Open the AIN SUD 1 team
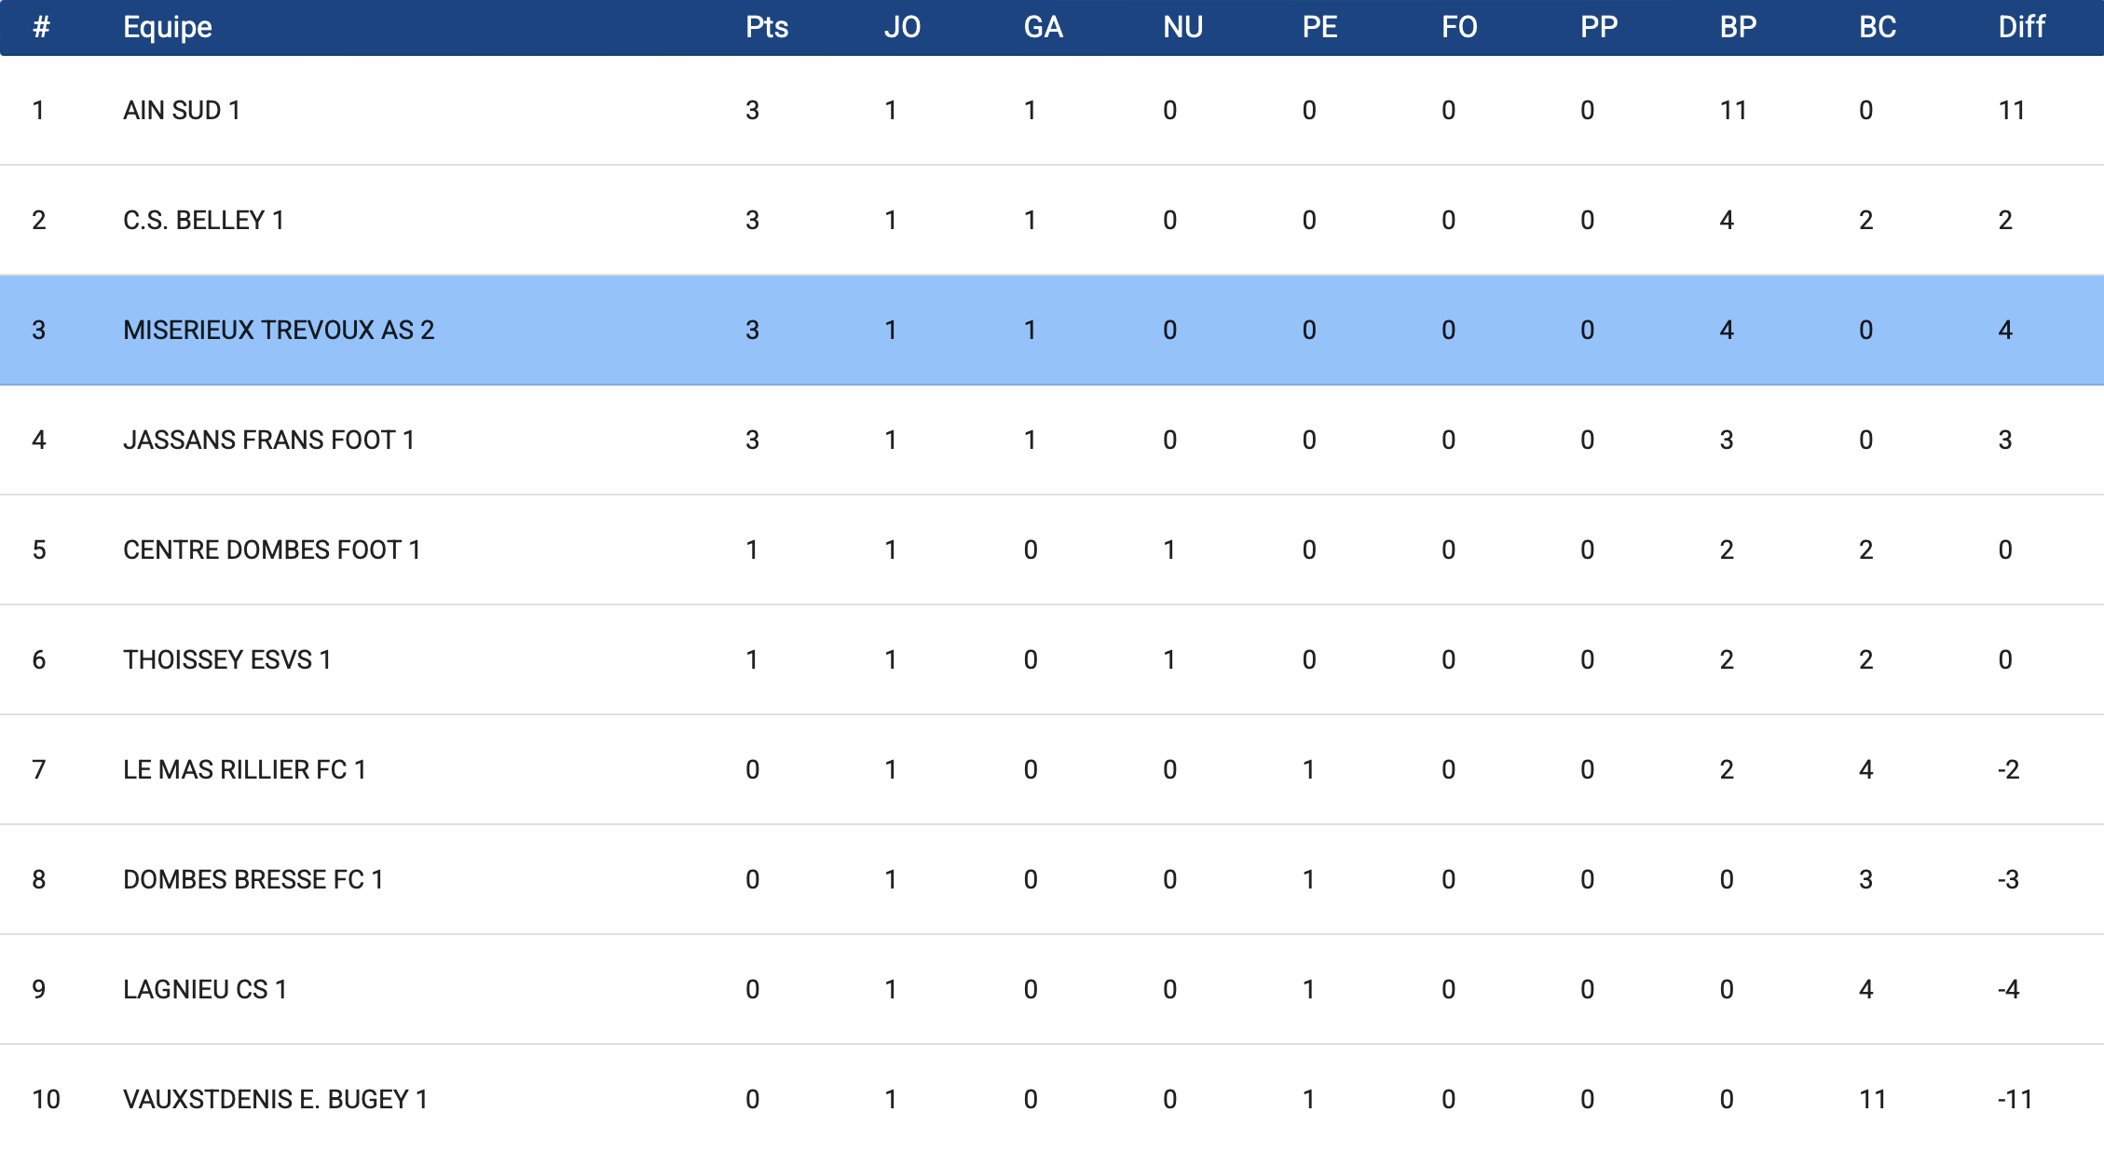This screenshot has height=1153, width=2104. [182, 111]
